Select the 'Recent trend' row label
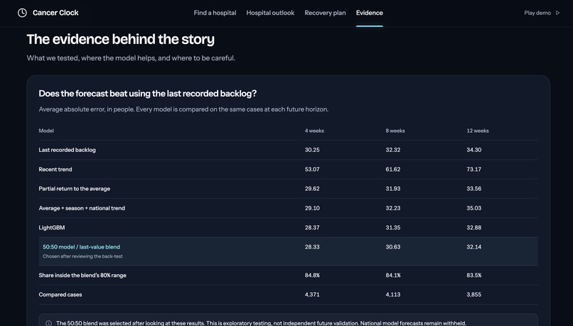The image size is (573, 326). (55, 169)
